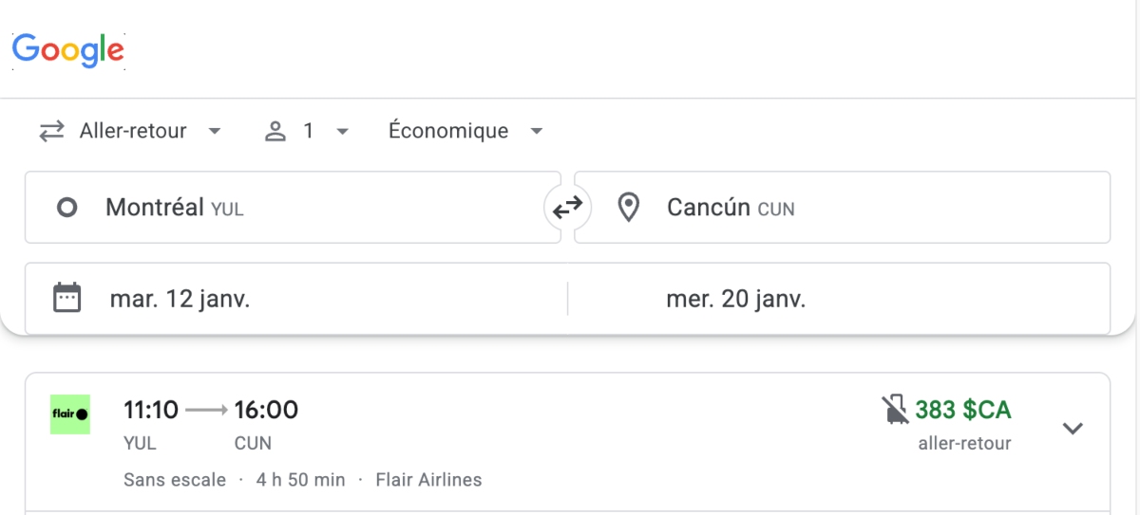The height and width of the screenshot is (515, 1140).
Task: Click the Google logo
Action: point(68,50)
